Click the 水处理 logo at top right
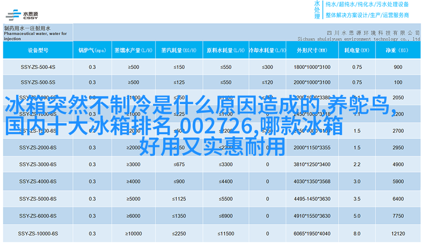The image size is (424, 246). [x=317, y=10]
